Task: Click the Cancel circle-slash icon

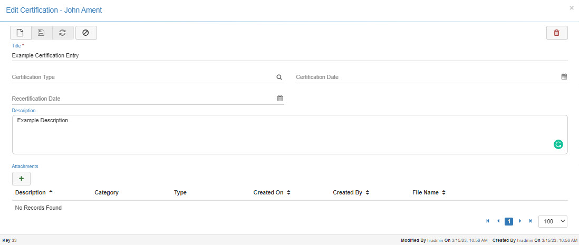Action: (x=86, y=33)
